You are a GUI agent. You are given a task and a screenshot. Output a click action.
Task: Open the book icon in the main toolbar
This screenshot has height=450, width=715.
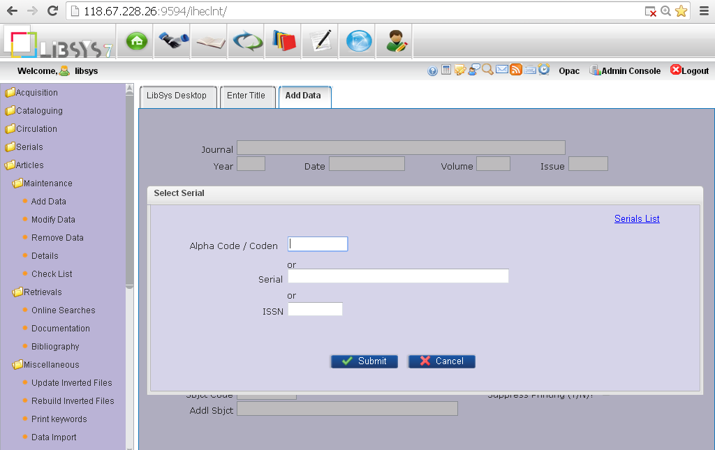[x=209, y=40]
